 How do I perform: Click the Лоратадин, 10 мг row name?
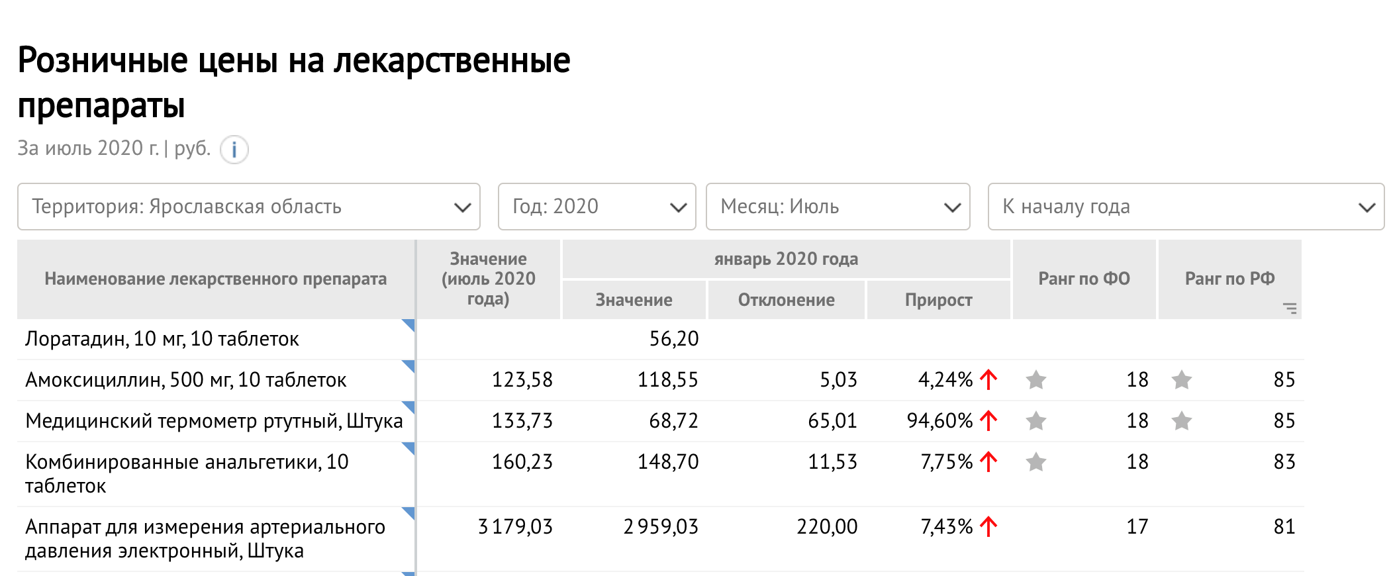click(162, 339)
